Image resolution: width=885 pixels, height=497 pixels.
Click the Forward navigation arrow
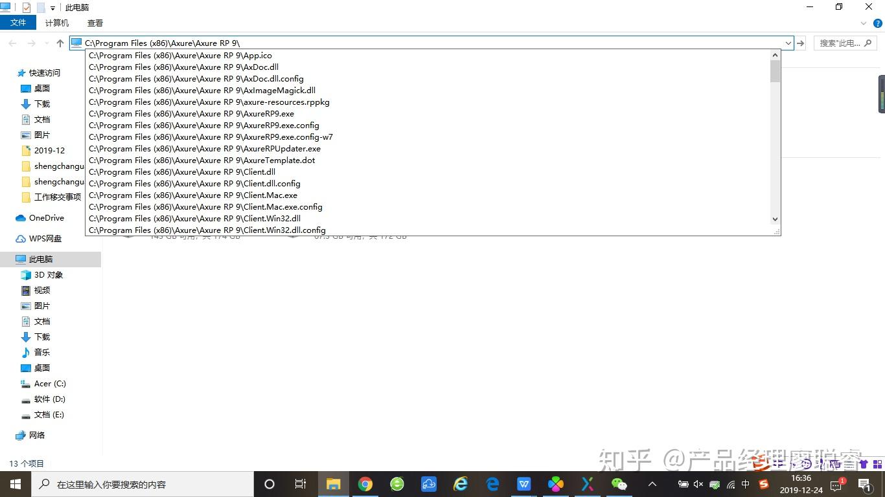[x=31, y=43]
